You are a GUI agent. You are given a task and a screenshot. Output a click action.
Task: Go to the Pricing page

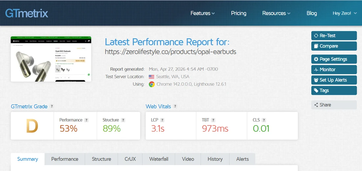[239, 13]
